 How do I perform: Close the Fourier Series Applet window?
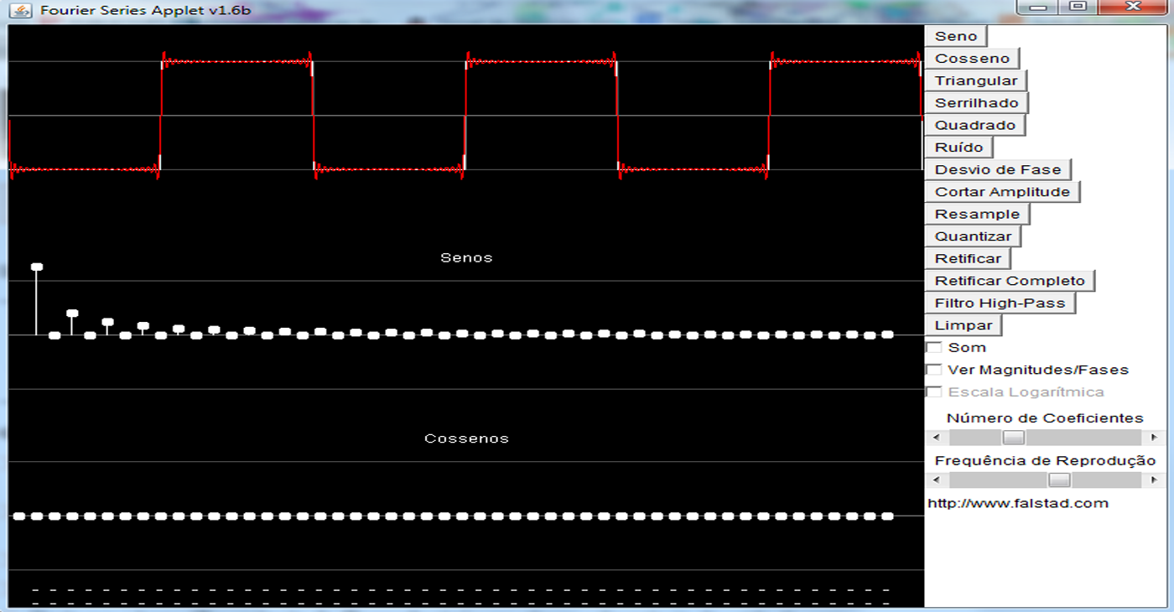click(x=1133, y=7)
